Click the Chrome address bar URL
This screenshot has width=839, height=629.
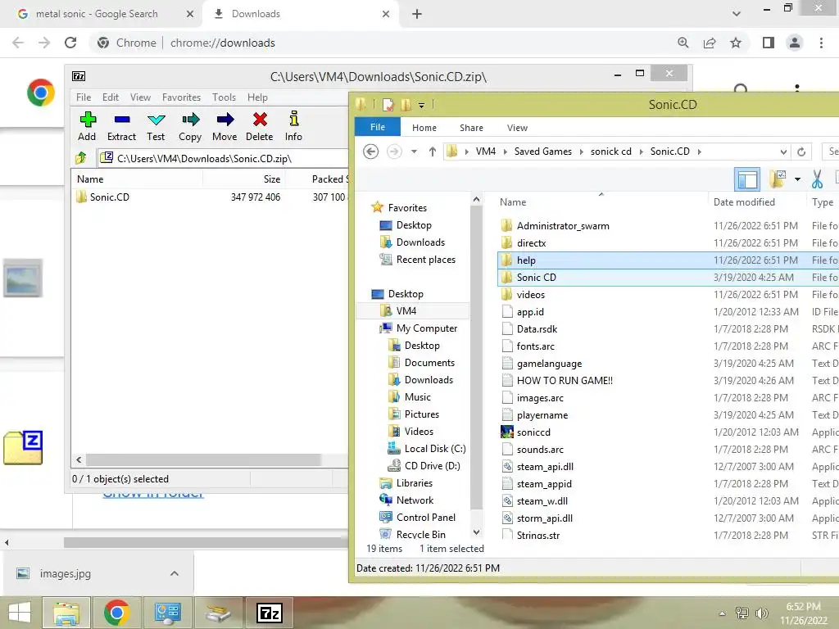tap(223, 43)
